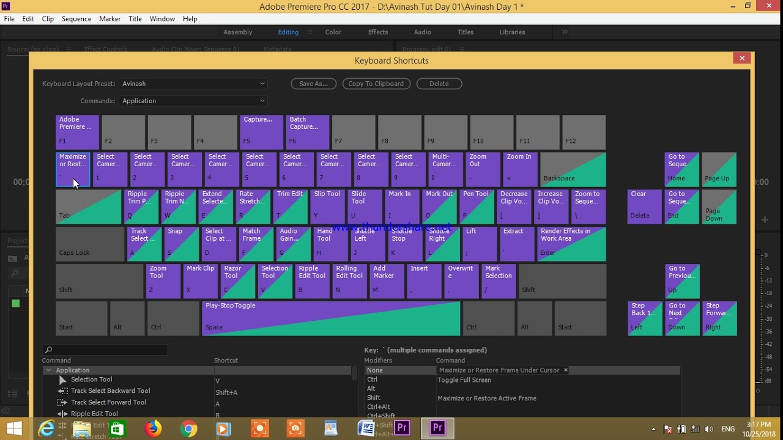Select the Rolling Edit Tool N key
This screenshot has height=440, width=783.
pos(349,281)
